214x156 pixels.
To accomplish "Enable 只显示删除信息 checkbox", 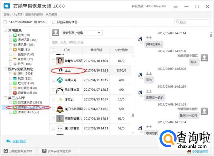I will 54,22.
